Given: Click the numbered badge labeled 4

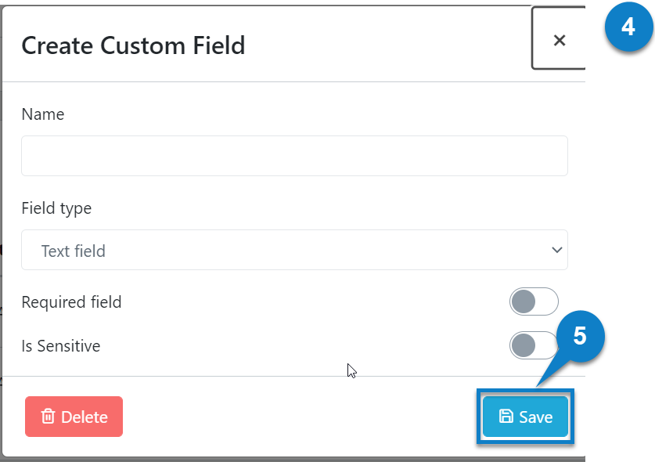Looking at the screenshot, I should click(628, 28).
